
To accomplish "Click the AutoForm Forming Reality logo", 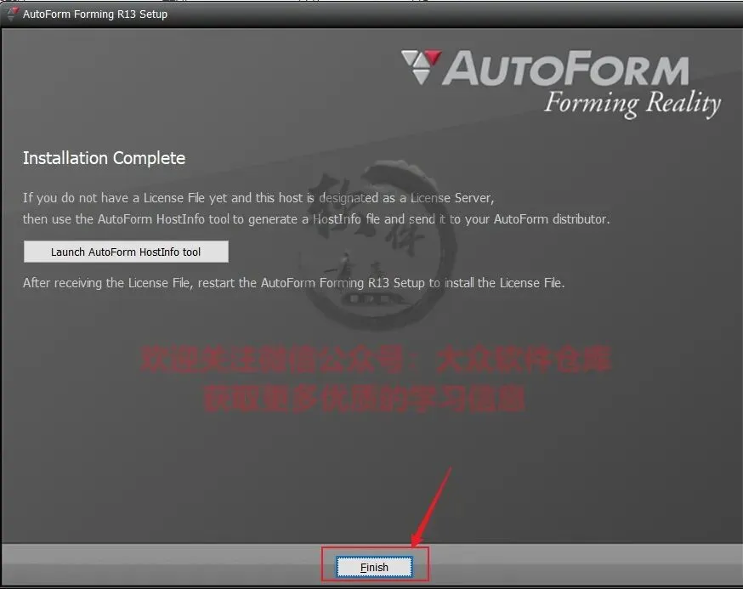I will coord(561,84).
